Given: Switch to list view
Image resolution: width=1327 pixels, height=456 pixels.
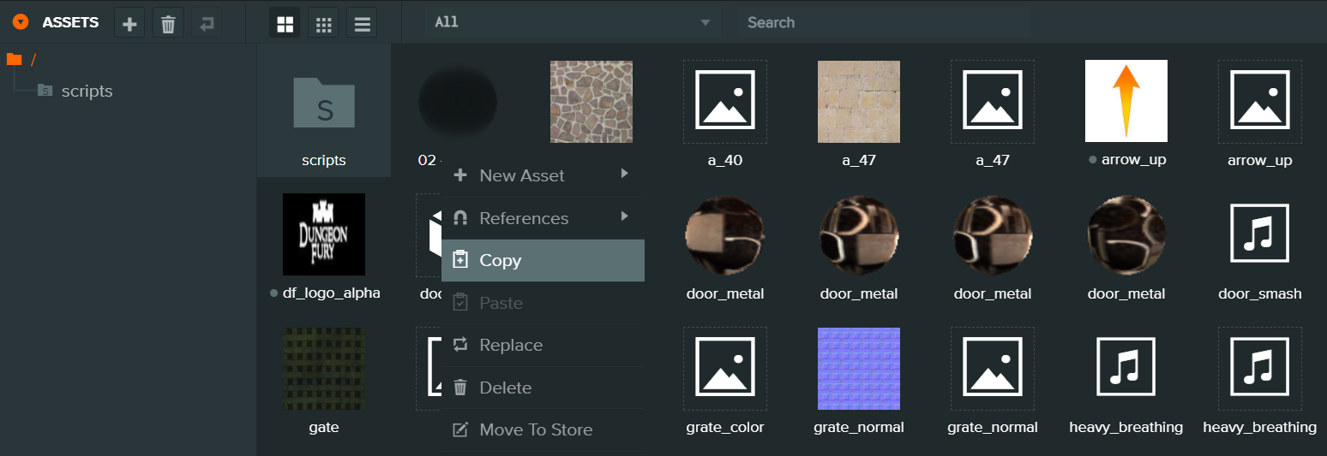Looking at the screenshot, I should click(362, 23).
